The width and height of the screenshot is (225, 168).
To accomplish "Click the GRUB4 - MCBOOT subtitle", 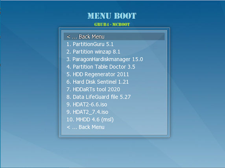I will tap(112, 24).
